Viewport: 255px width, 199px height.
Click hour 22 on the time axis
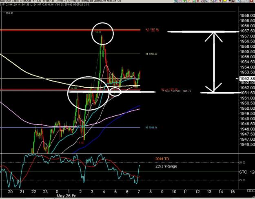point(34,192)
